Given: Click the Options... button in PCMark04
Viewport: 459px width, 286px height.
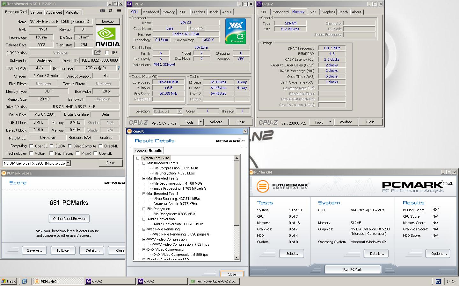Looking at the screenshot, I should tap(438, 254).
